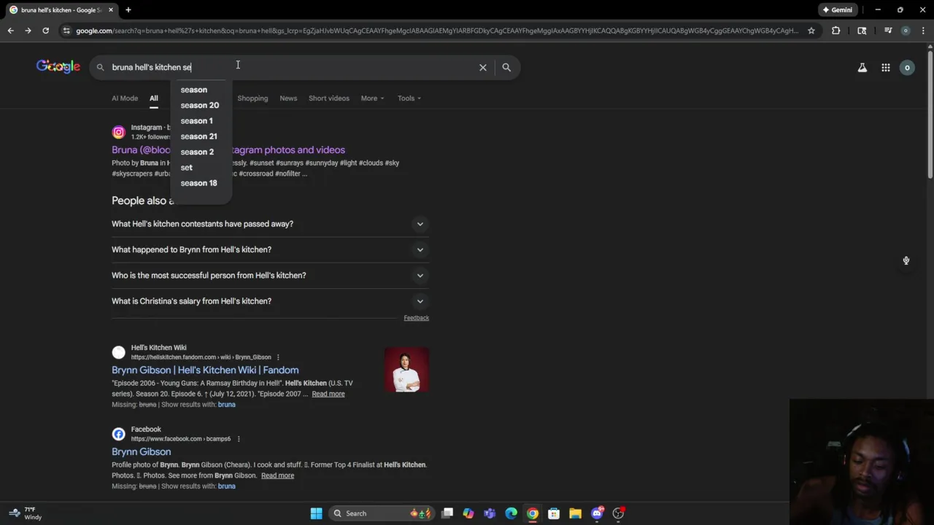Switch to the Short videos tab

(x=328, y=98)
